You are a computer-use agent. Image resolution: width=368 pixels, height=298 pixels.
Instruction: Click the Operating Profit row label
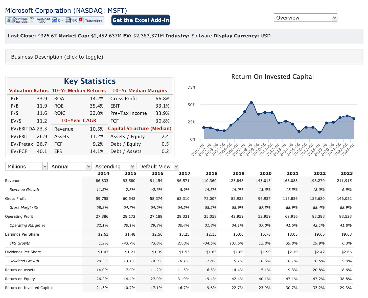[19, 217]
